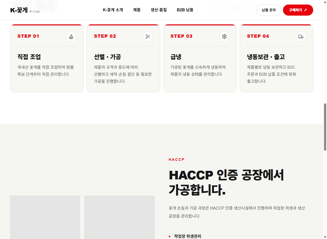The width and height of the screenshot is (327, 239).
Task: Go to the 생산·품질 menu item
Action: tap(159, 10)
